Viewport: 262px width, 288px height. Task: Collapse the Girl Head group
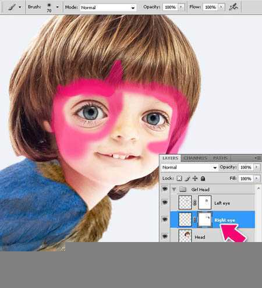[x=174, y=189]
